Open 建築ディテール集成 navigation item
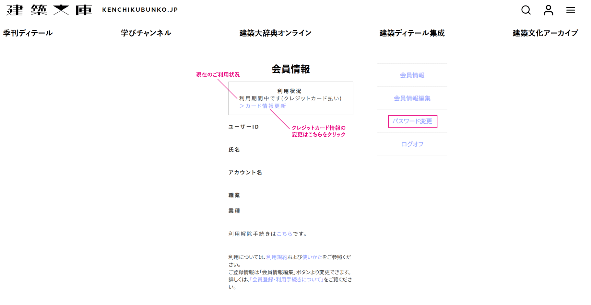 click(412, 33)
